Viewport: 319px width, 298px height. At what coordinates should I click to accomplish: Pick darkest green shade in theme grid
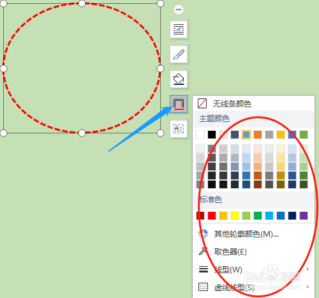[x=304, y=184]
